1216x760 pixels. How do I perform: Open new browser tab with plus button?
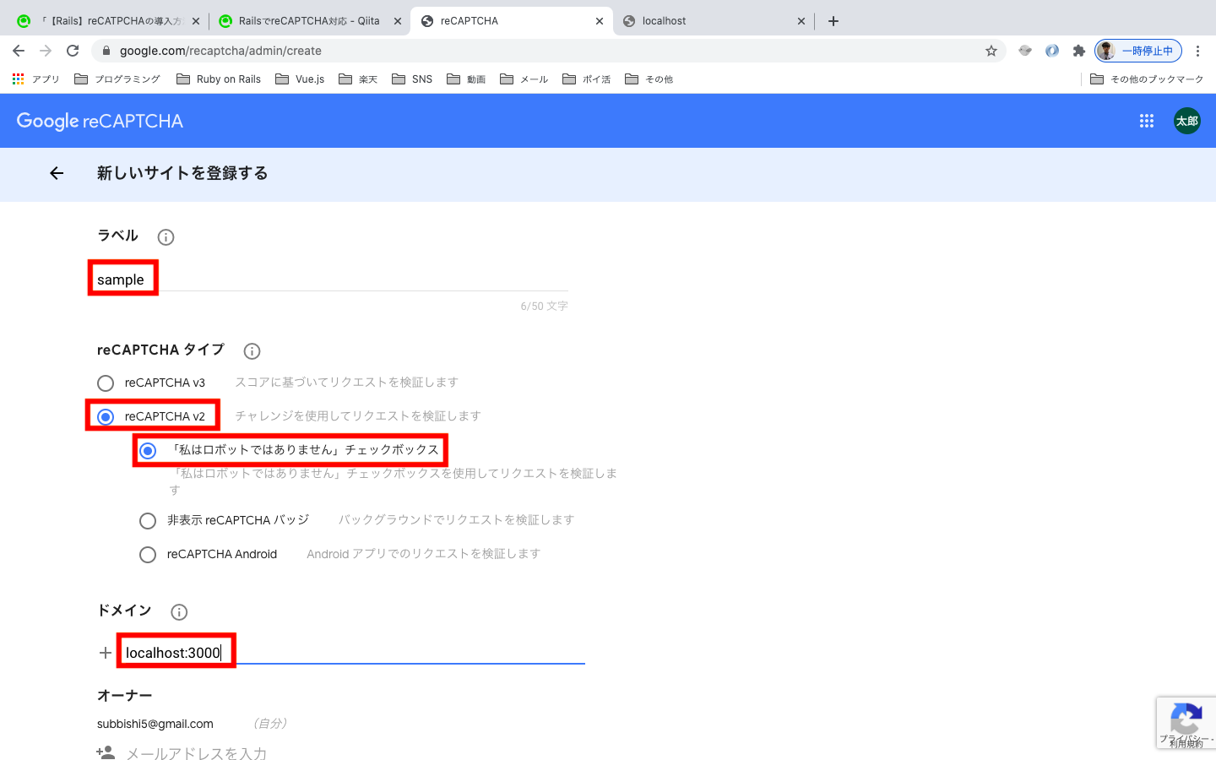(833, 21)
